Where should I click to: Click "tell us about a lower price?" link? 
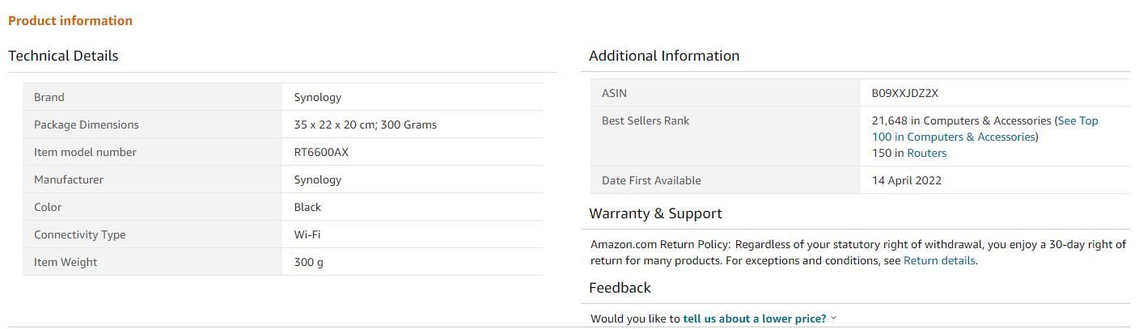tap(754, 318)
